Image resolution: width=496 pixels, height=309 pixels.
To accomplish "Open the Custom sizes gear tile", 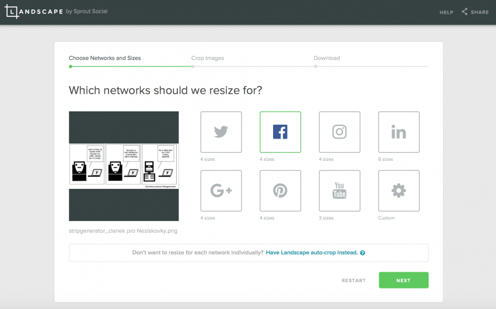I will coord(399,191).
